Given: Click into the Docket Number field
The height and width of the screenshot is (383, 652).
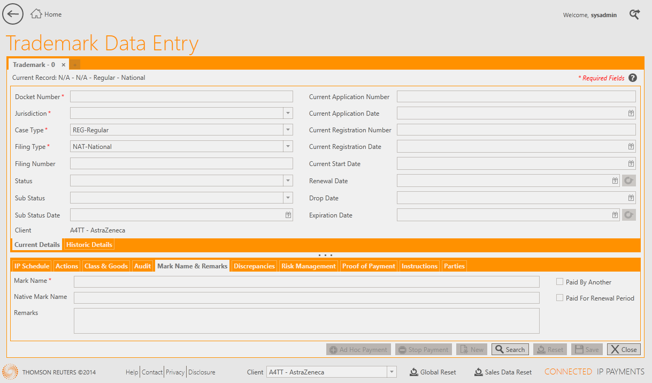Looking at the screenshot, I should pos(181,97).
